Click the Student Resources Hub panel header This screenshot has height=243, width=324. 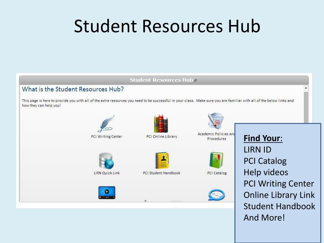tap(164, 80)
